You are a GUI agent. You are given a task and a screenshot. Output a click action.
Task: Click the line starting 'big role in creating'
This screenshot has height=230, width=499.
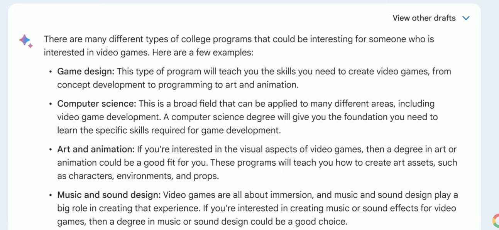pyautogui.click(x=257, y=208)
